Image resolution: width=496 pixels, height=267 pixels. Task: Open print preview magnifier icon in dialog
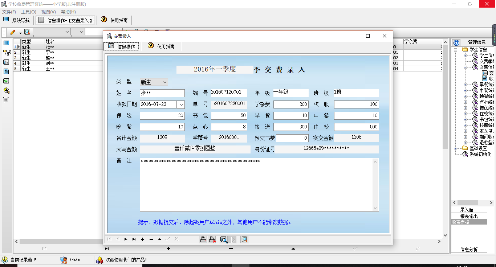(224, 239)
